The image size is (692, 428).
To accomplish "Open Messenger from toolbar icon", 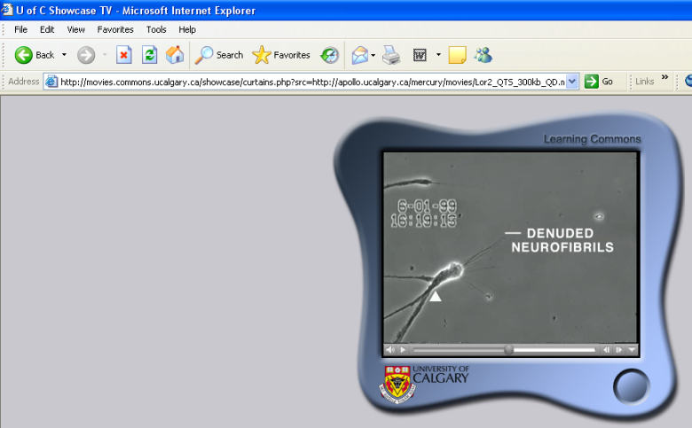I will [x=484, y=55].
